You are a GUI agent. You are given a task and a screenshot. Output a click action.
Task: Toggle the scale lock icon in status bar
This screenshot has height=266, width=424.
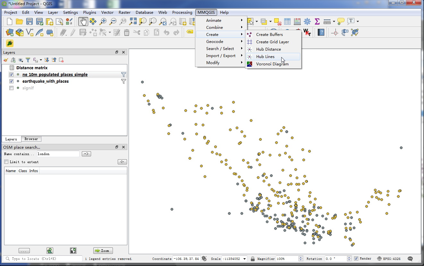click(x=253, y=259)
